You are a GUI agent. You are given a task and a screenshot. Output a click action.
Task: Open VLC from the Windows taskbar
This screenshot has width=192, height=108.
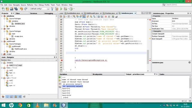coord(37,105)
